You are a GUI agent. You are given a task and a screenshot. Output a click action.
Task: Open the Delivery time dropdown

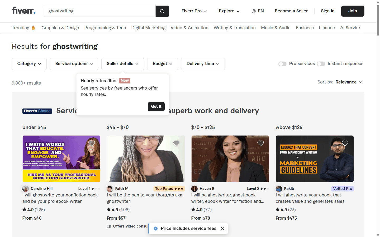point(203,64)
